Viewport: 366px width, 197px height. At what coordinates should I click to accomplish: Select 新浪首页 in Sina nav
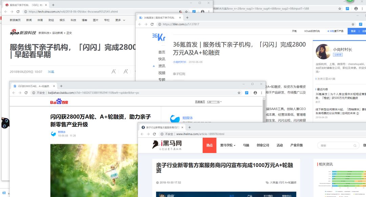click(x=15, y=20)
